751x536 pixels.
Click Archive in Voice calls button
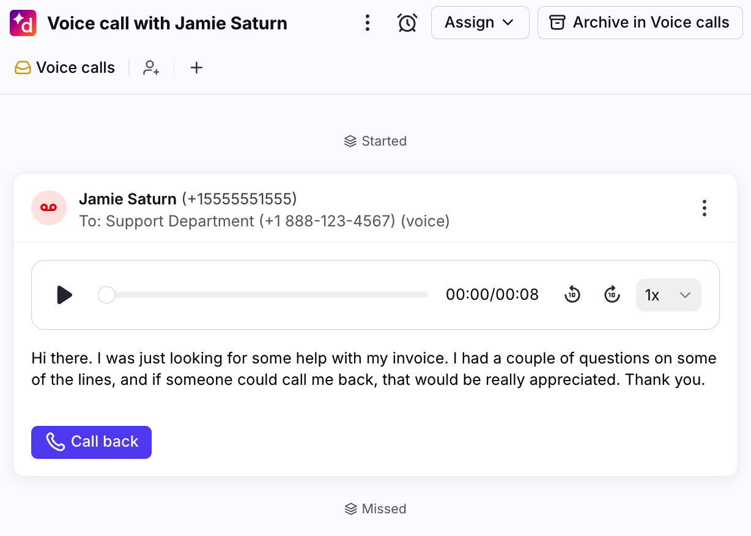pos(640,23)
